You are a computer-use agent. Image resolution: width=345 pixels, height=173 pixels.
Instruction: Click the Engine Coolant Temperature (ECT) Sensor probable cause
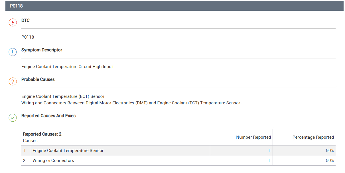coord(63,96)
